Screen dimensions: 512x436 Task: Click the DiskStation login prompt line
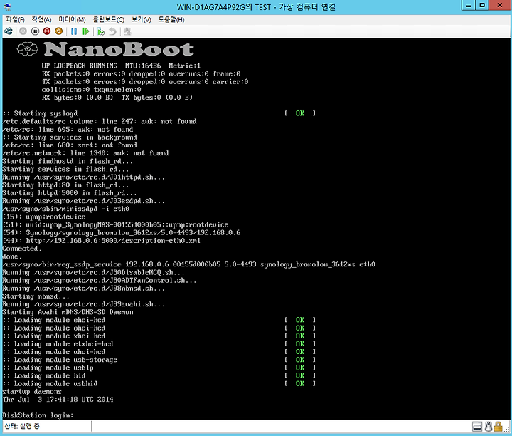click(x=38, y=415)
